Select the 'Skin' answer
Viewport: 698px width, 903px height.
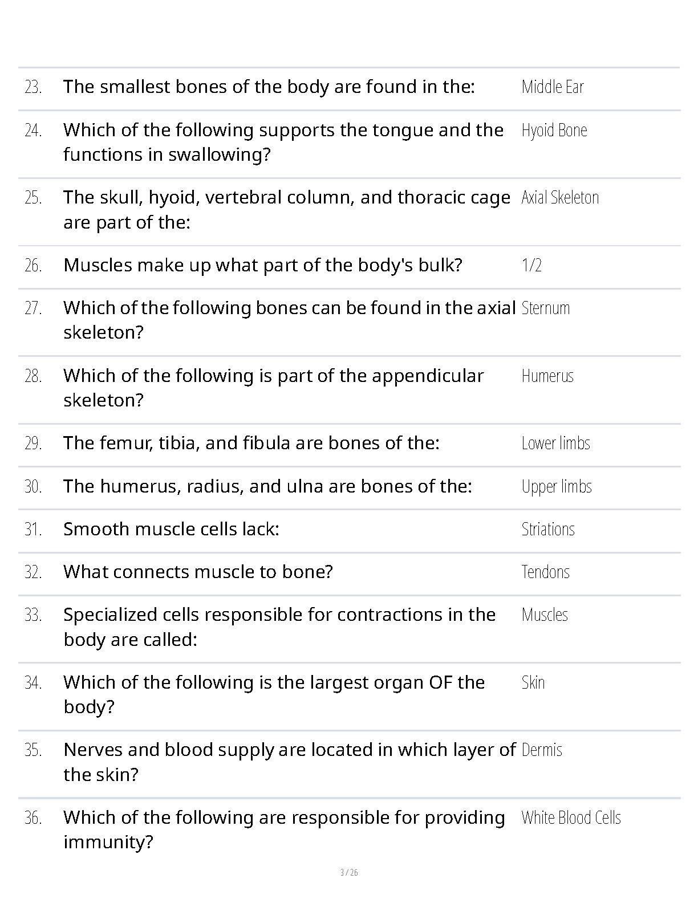(x=533, y=682)
